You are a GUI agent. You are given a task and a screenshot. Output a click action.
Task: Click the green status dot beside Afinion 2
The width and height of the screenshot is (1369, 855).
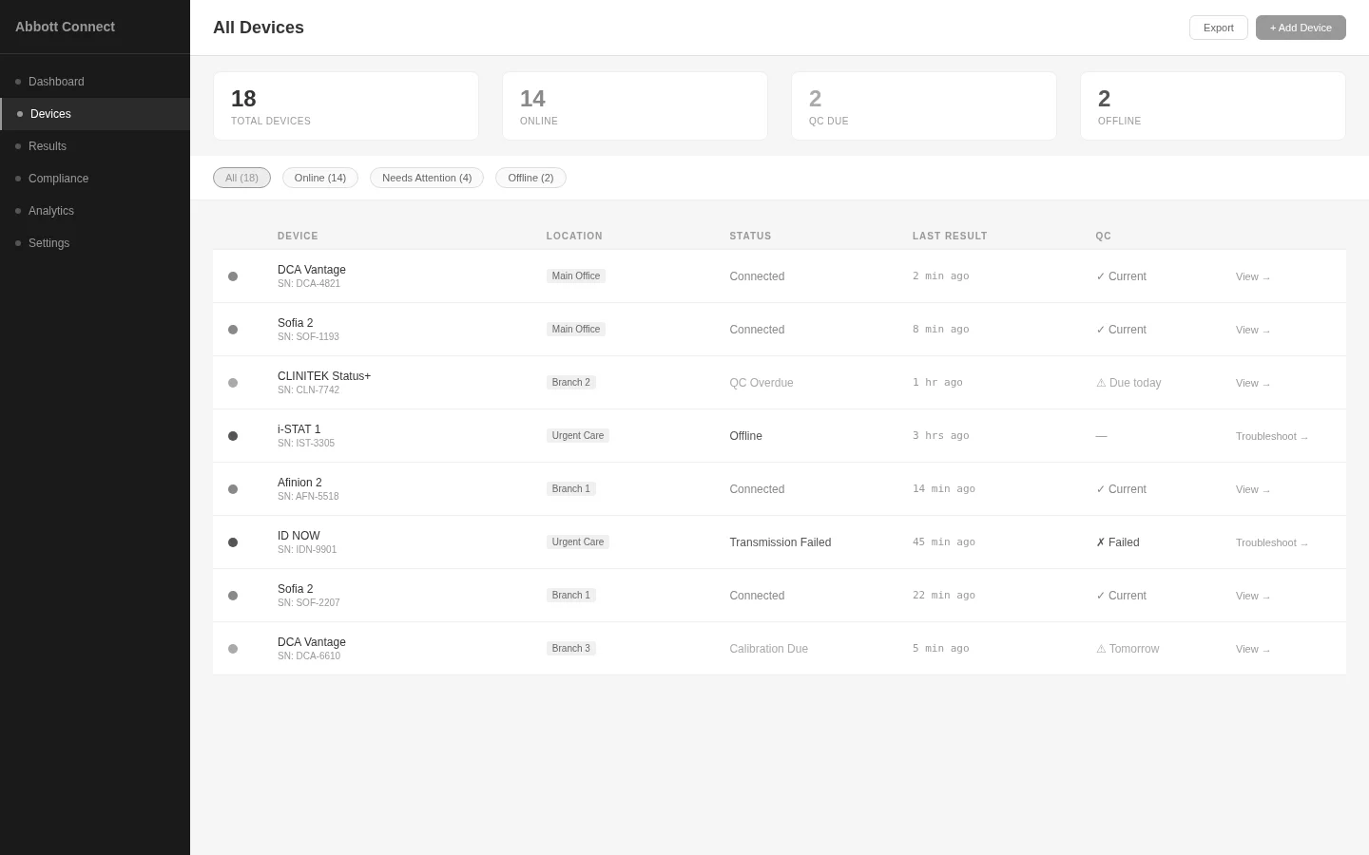(x=233, y=489)
